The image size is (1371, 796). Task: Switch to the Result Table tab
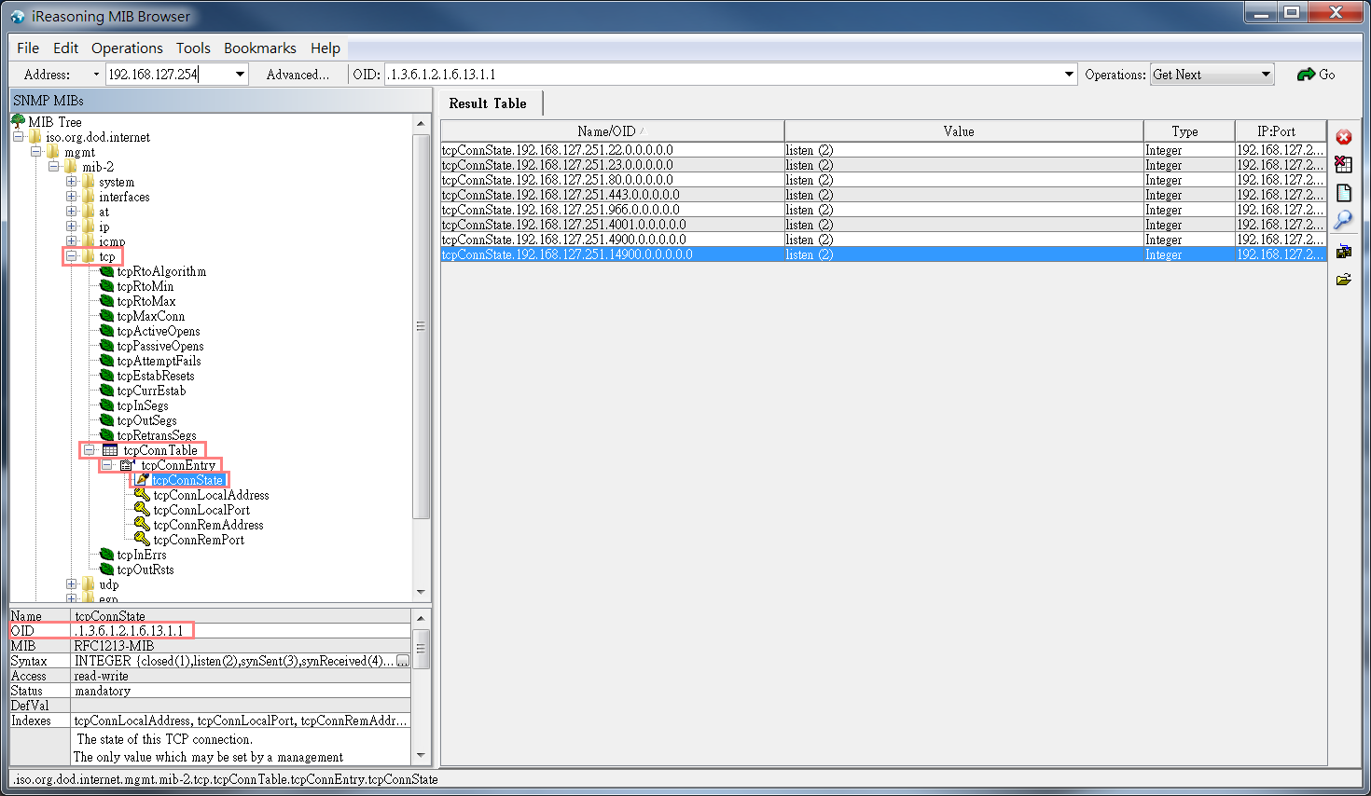(490, 103)
